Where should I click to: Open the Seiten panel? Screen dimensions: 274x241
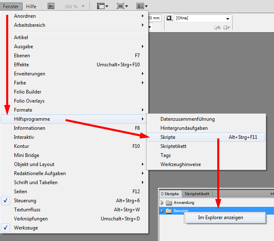[74, 192]
